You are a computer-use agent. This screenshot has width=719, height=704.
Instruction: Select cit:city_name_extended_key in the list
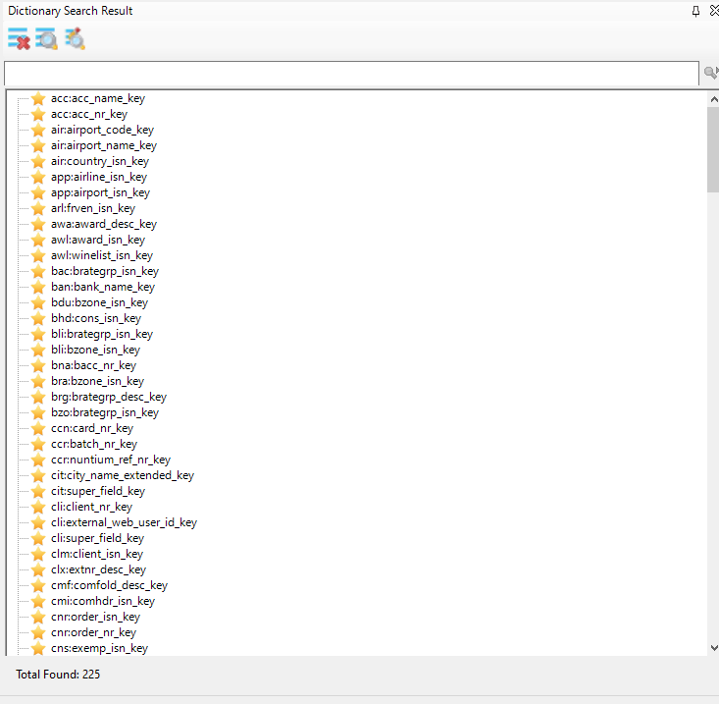[x=122, y=475]
